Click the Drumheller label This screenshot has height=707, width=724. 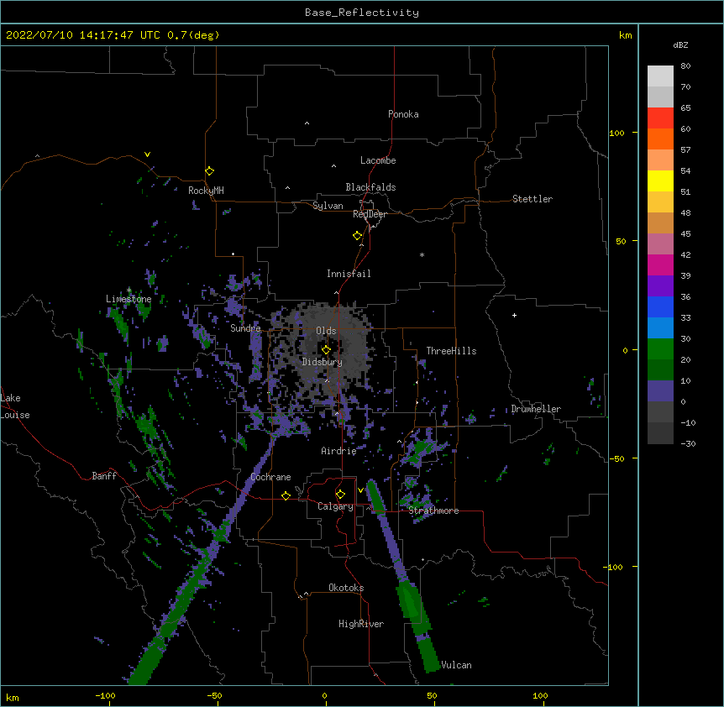536,409
